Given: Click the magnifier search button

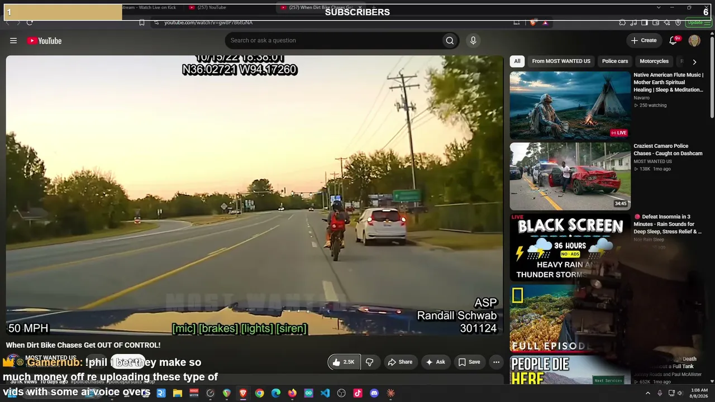Looking at the screenshot, I should tap(450, 41).
